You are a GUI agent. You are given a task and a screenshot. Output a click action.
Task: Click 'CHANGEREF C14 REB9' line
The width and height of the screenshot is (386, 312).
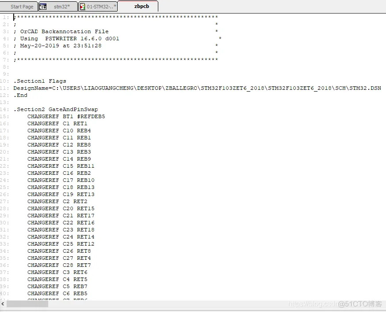pyautogui.click(x=59, y=159)
